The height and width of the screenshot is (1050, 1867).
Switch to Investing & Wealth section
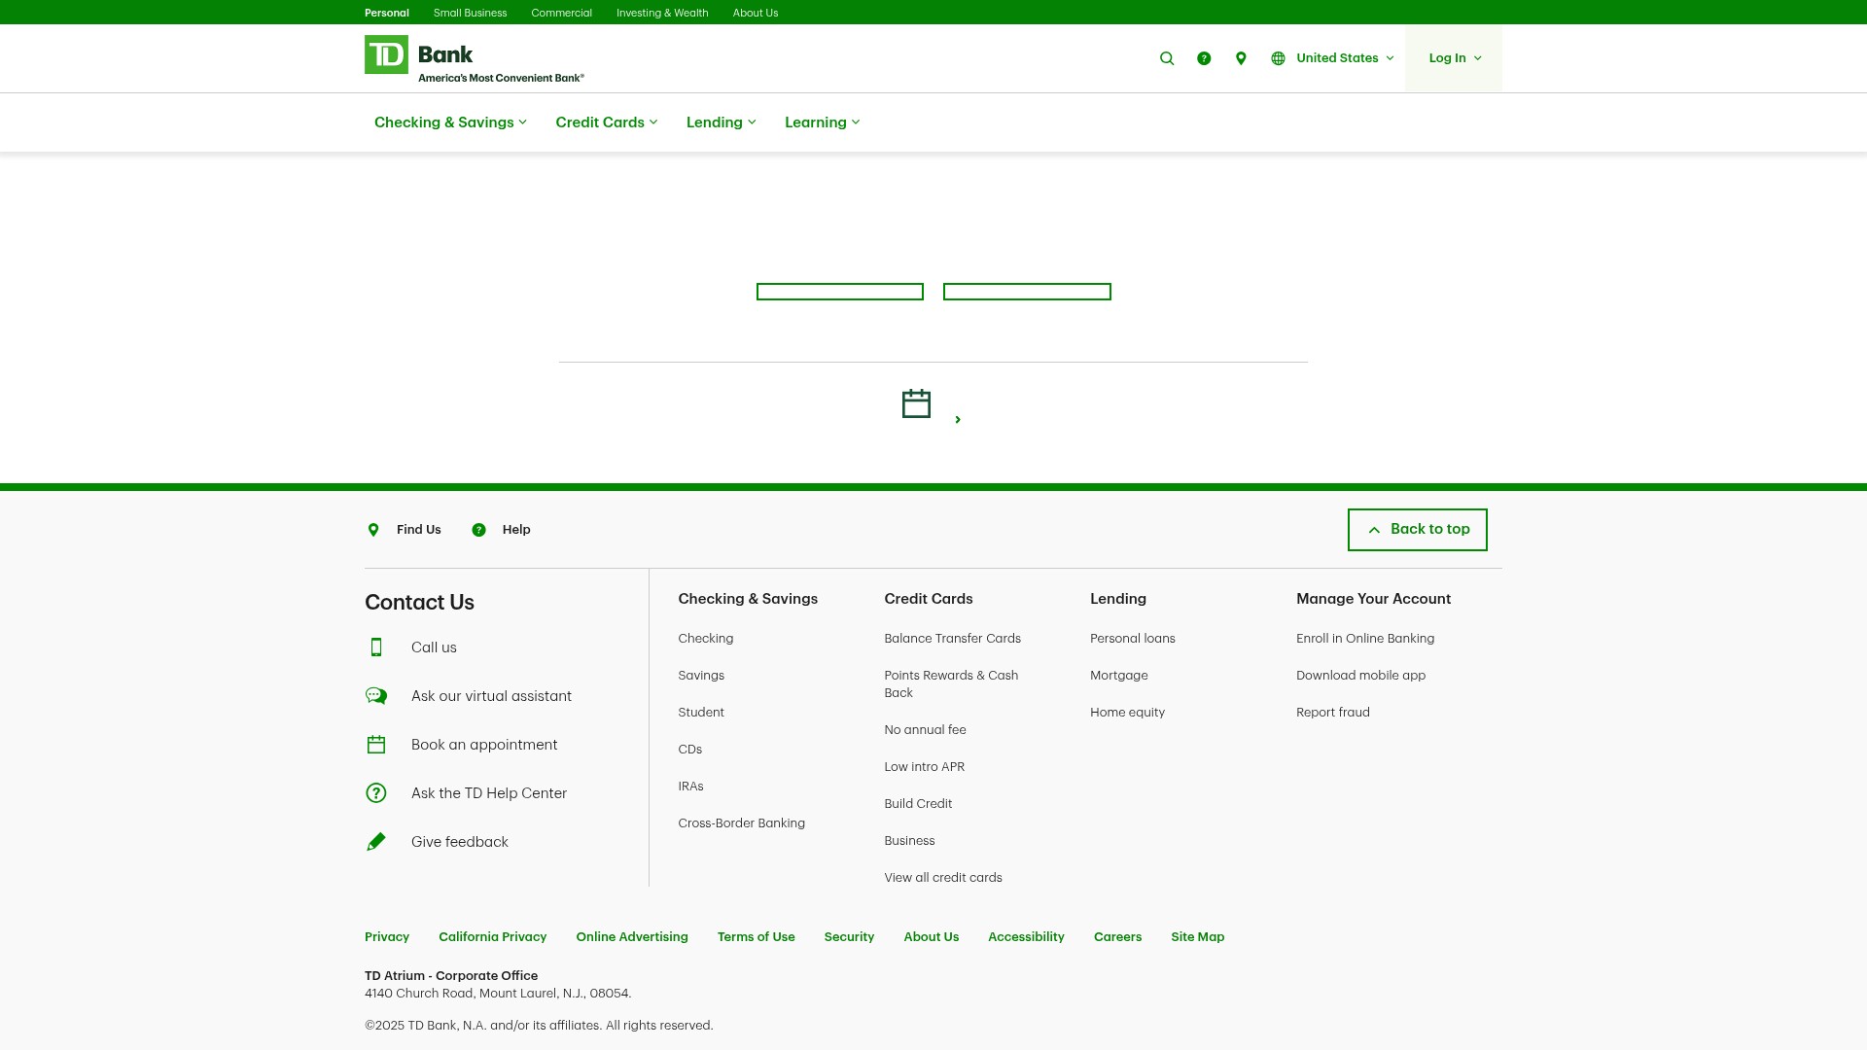click(662, 13)
